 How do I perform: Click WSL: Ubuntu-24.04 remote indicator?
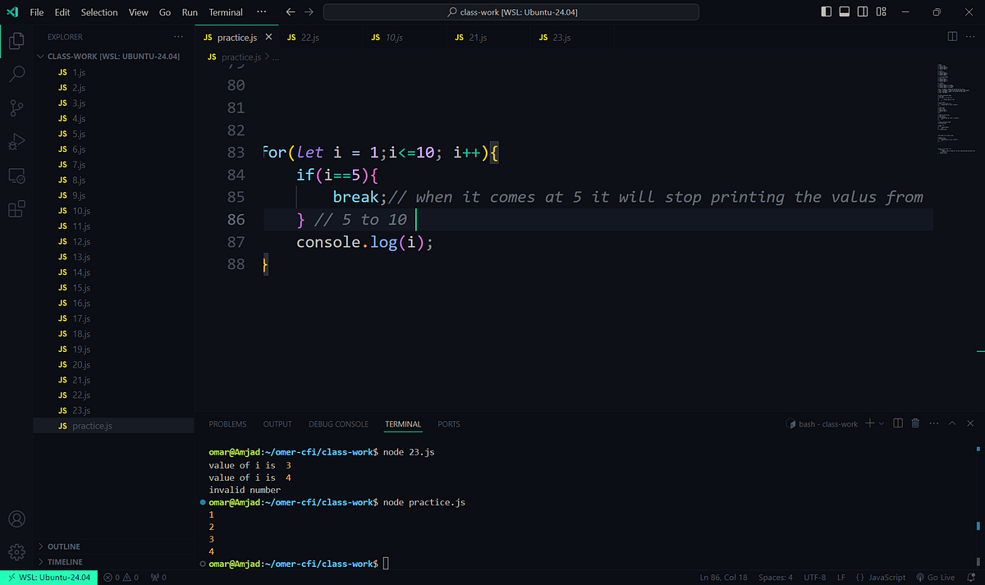pos(48,578)
